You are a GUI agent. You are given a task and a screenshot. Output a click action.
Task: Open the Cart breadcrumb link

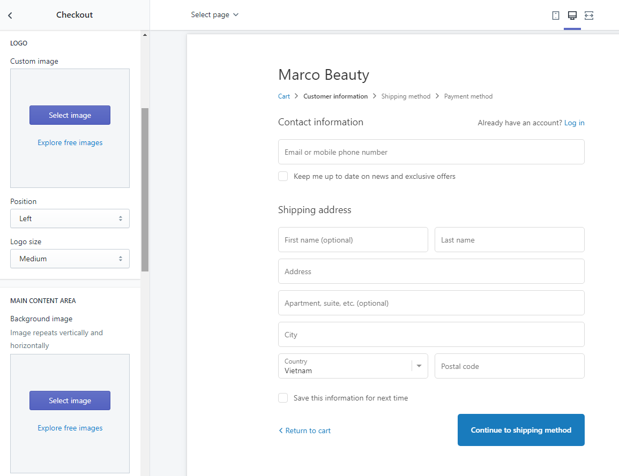(284, 96)
